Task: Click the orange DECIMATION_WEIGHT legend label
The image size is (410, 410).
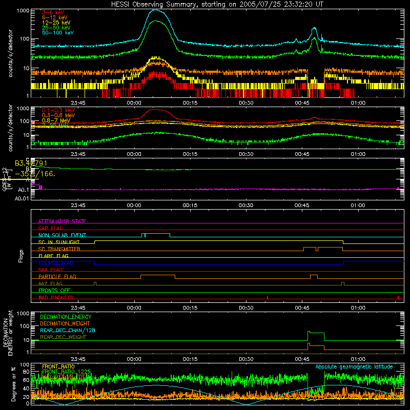Action: (x=65, y=323)
